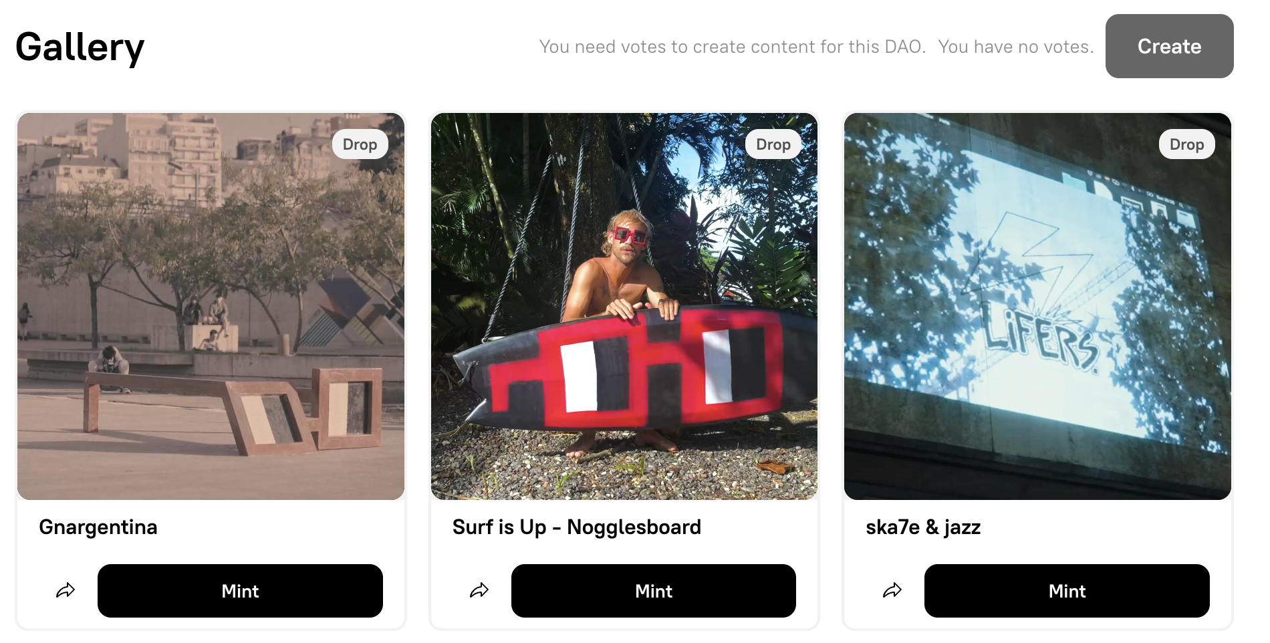Click the 'You have no votes.' text

pos(1016,47)
